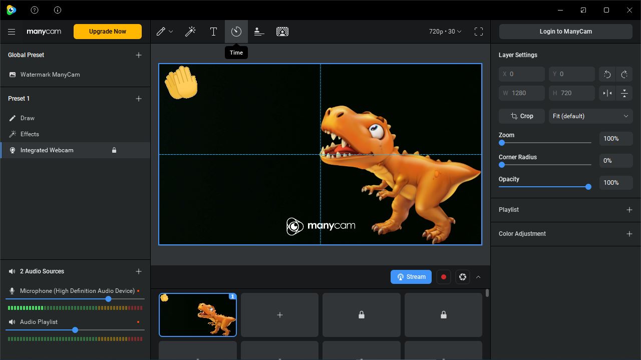Add a new layer to Preset 1
This screenshot has height=360, width=641.
(x=139, y=99)
